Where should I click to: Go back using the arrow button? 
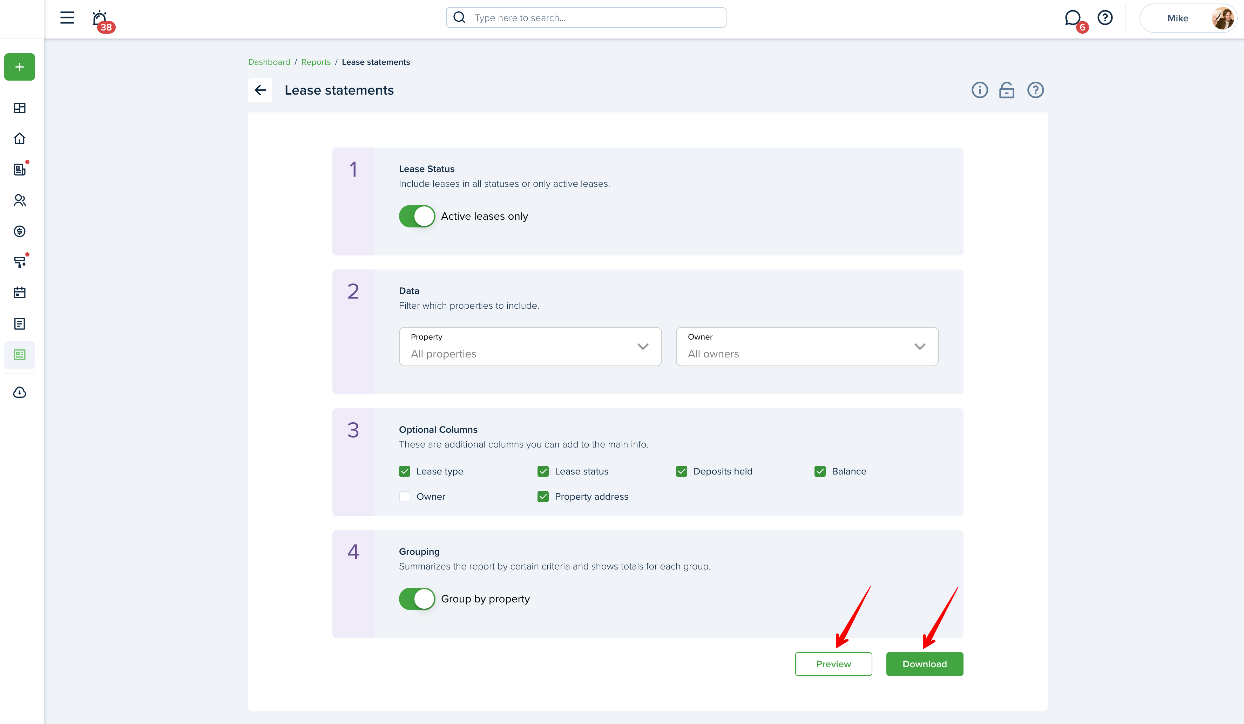(260, 90)
